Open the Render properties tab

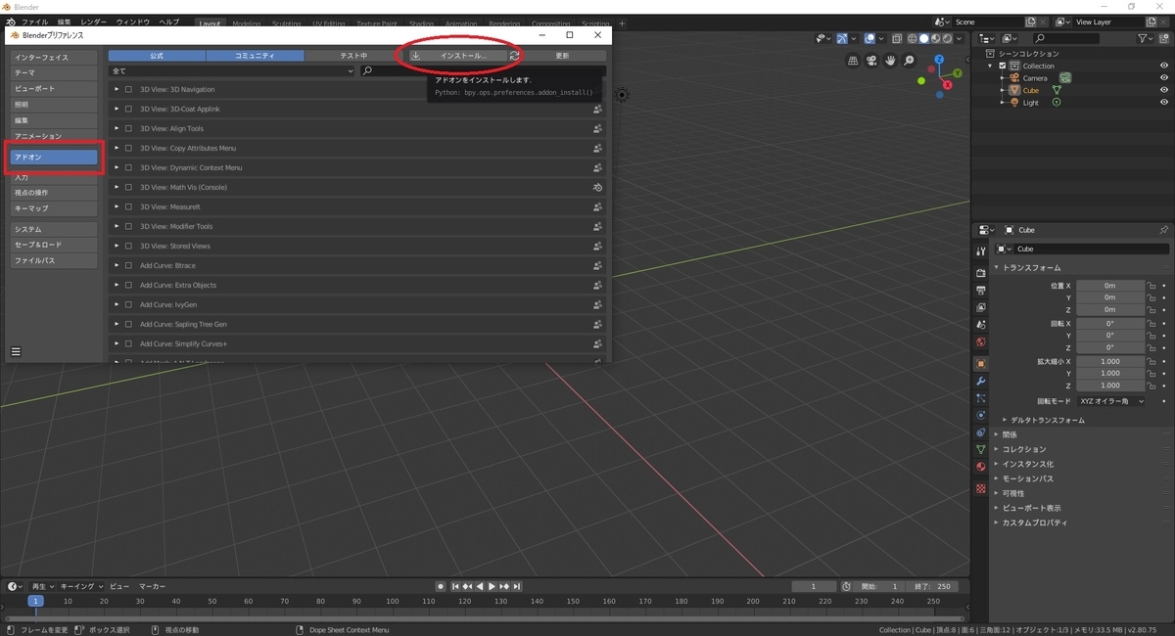tap(980, 273)
